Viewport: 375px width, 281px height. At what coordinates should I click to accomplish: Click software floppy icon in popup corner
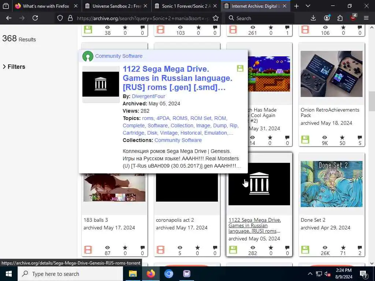click(240, 68)
